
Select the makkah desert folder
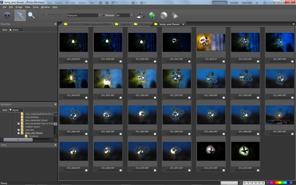(33, 127)
